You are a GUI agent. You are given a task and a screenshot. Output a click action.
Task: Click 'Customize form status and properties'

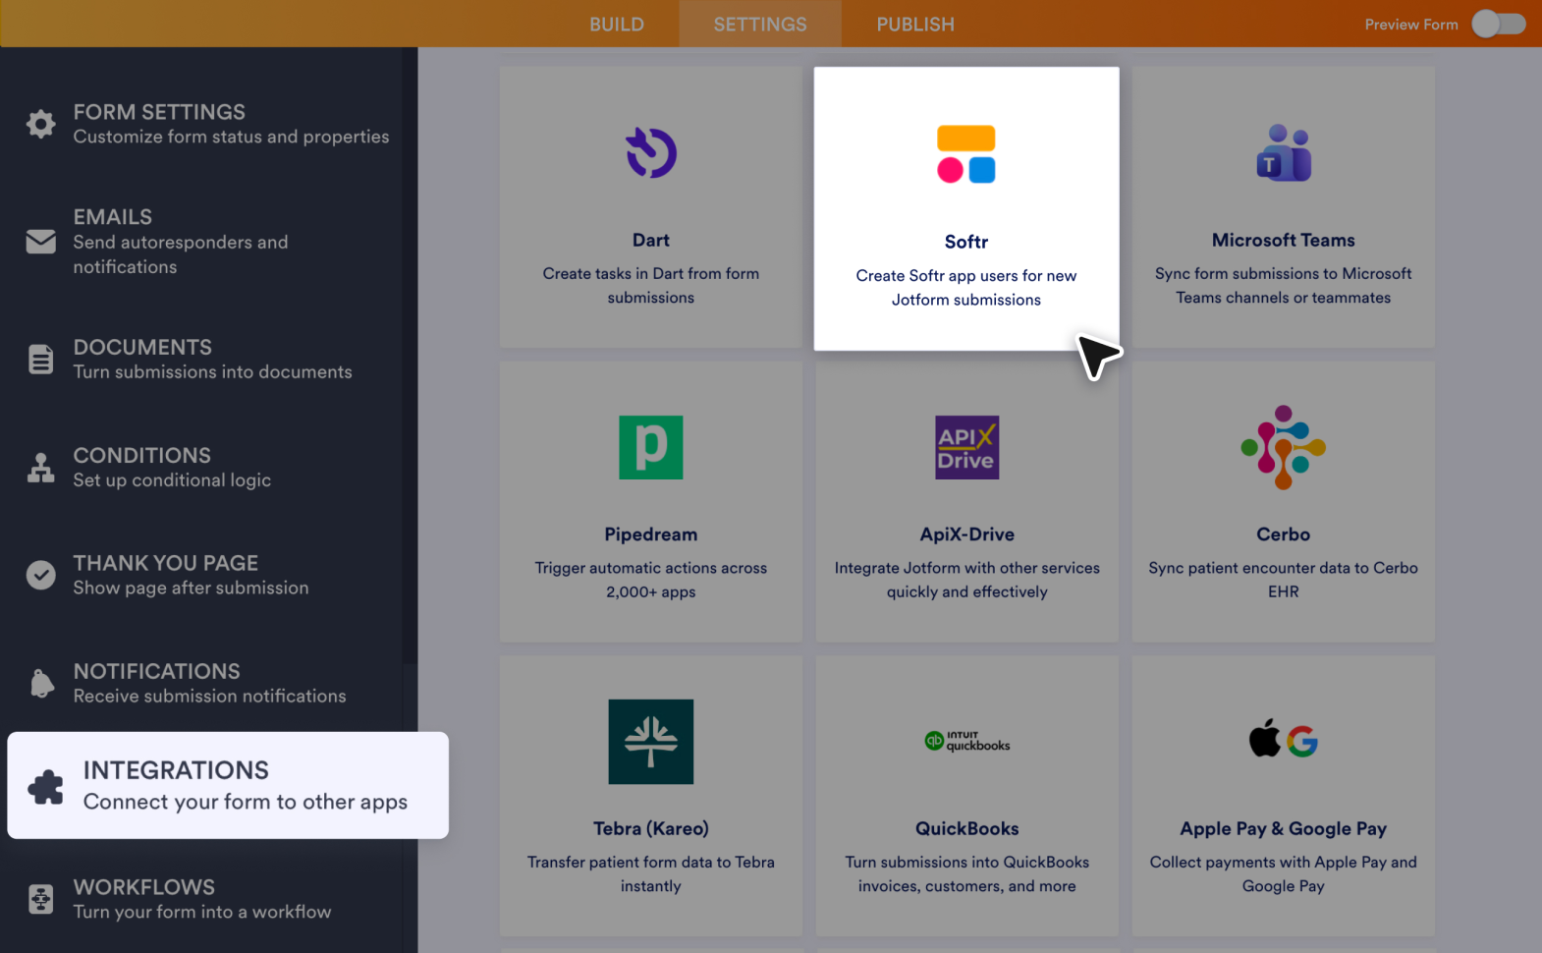click(231, 137)
